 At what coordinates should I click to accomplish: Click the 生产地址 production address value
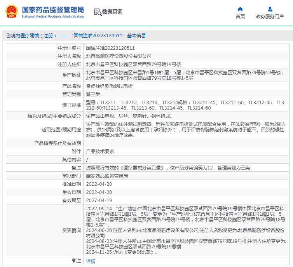tap(185, 75)
